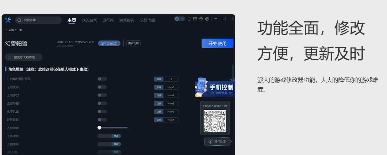Enable the 无限负重 switch
The width and height of the screenshot is (387, 155).
[x=102, y=103]
